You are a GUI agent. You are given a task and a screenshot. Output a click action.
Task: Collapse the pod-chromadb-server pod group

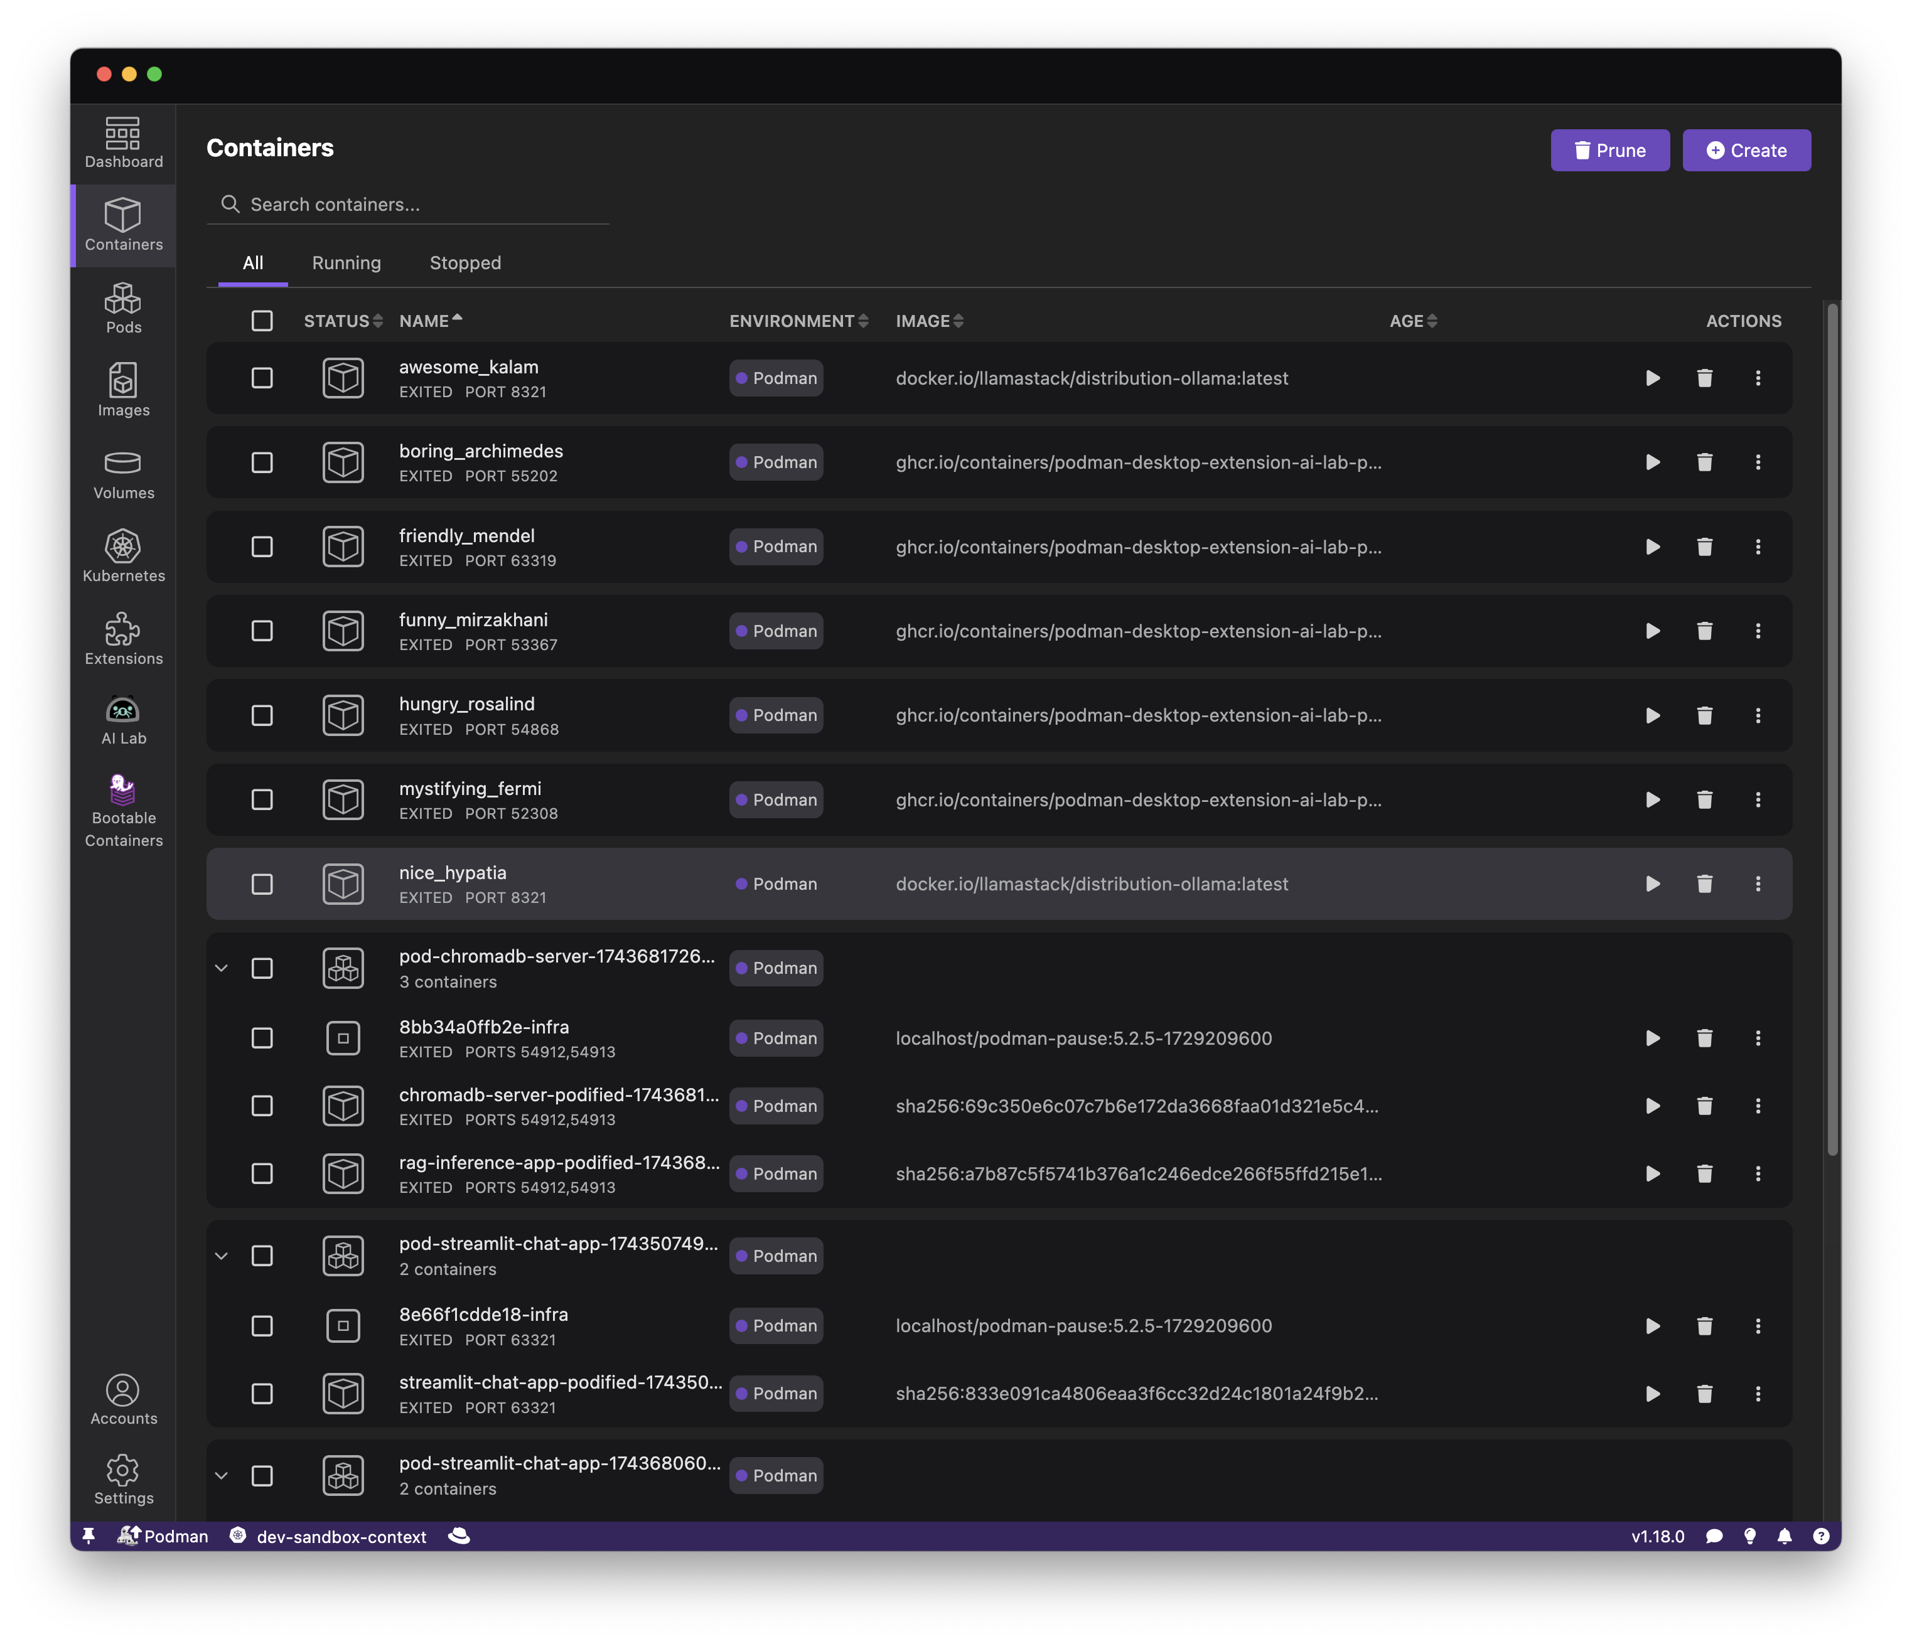pos(220,968)
